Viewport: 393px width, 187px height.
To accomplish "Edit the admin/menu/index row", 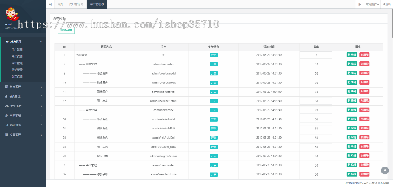I will [x=352, y=165].
